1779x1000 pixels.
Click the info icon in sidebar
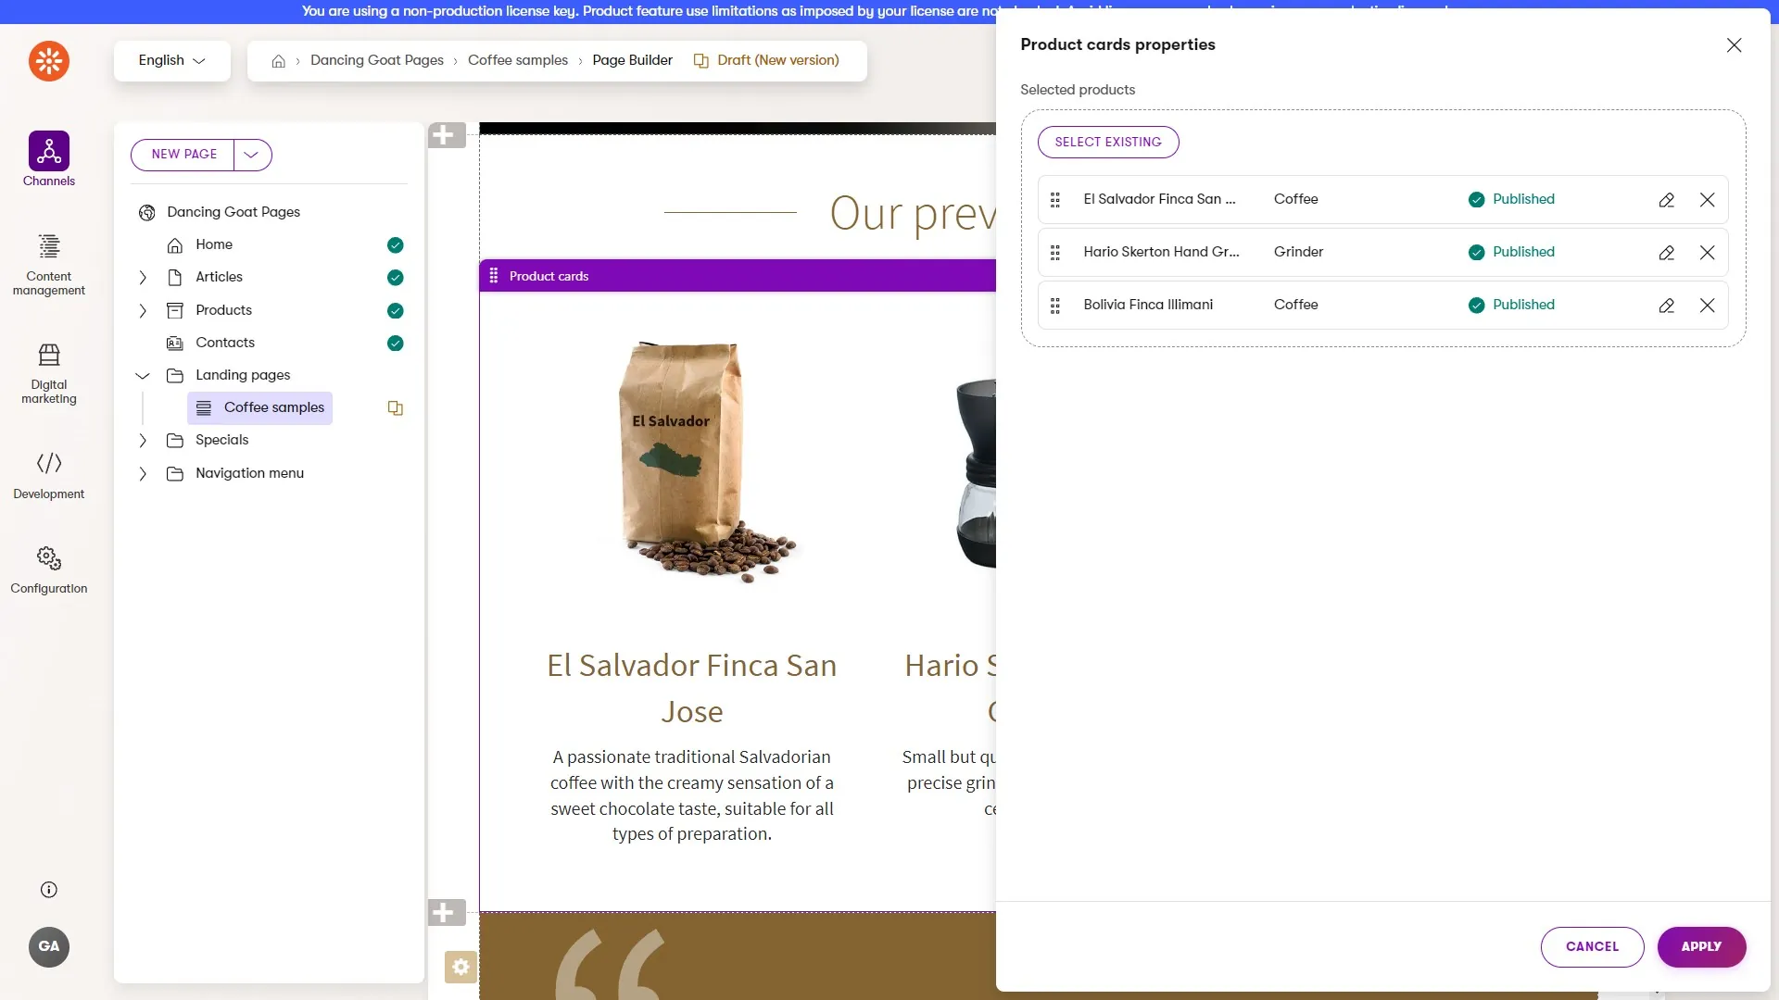pyautogui.click(x=49, y=890)
